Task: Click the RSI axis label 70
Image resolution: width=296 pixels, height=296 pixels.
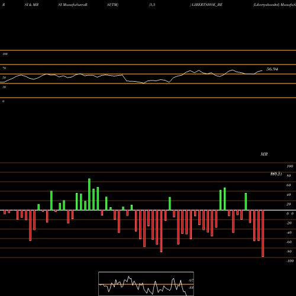Action: (4, 68)
